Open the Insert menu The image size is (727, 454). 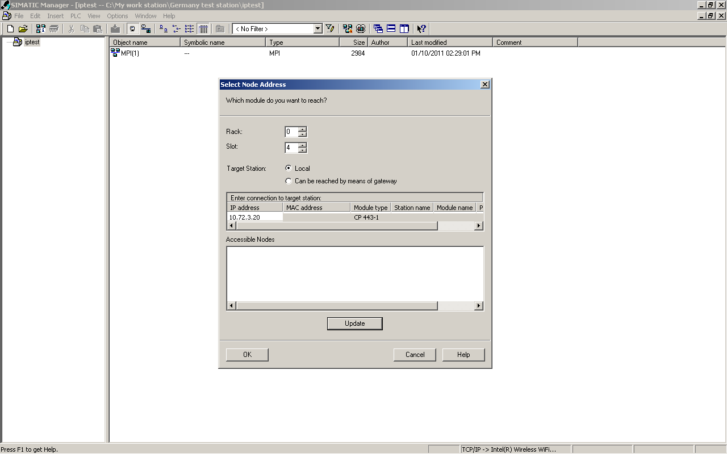point(56,16)
